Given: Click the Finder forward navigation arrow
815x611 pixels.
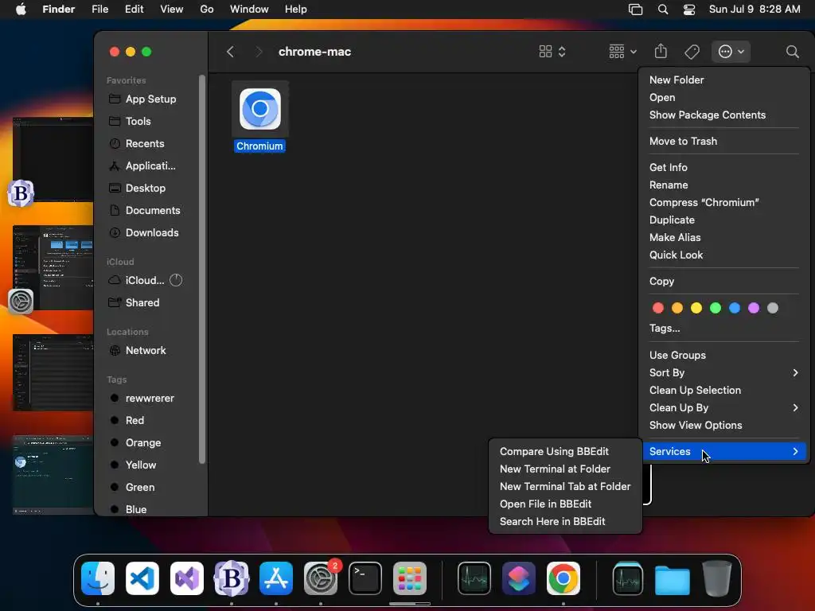Looking at the screenshot, I should 259,52.
